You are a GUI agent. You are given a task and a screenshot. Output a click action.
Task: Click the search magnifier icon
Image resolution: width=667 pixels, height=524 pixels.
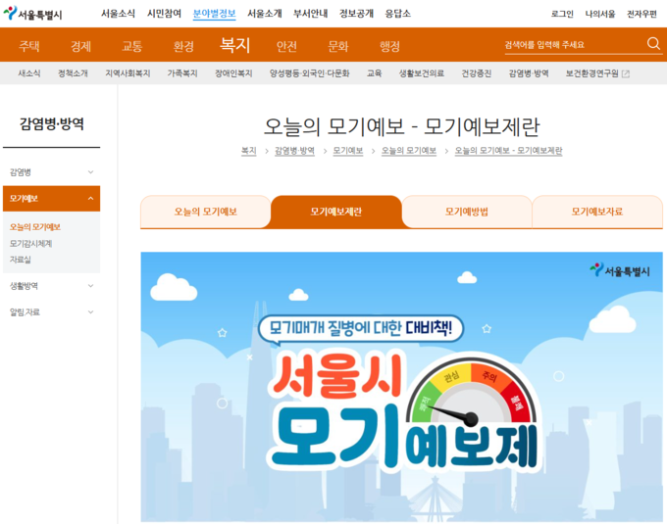653,43
